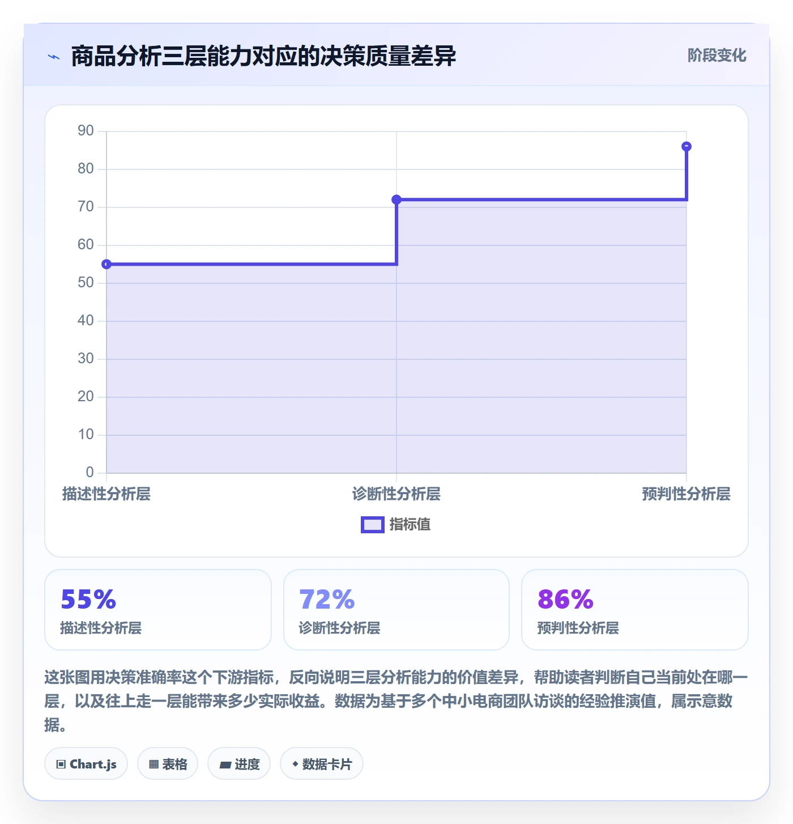Select the 数据卡片 tag
The width and height of the screenshot is (793, 824).
tap(322, 764)
